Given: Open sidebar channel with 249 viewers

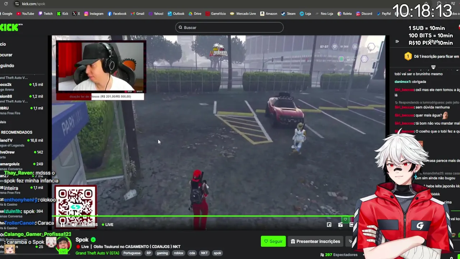Looking at the screenshot, I should 22,166.
